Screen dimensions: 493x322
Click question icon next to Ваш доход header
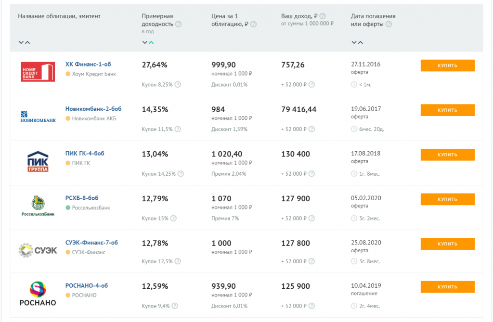pos(323,16)
